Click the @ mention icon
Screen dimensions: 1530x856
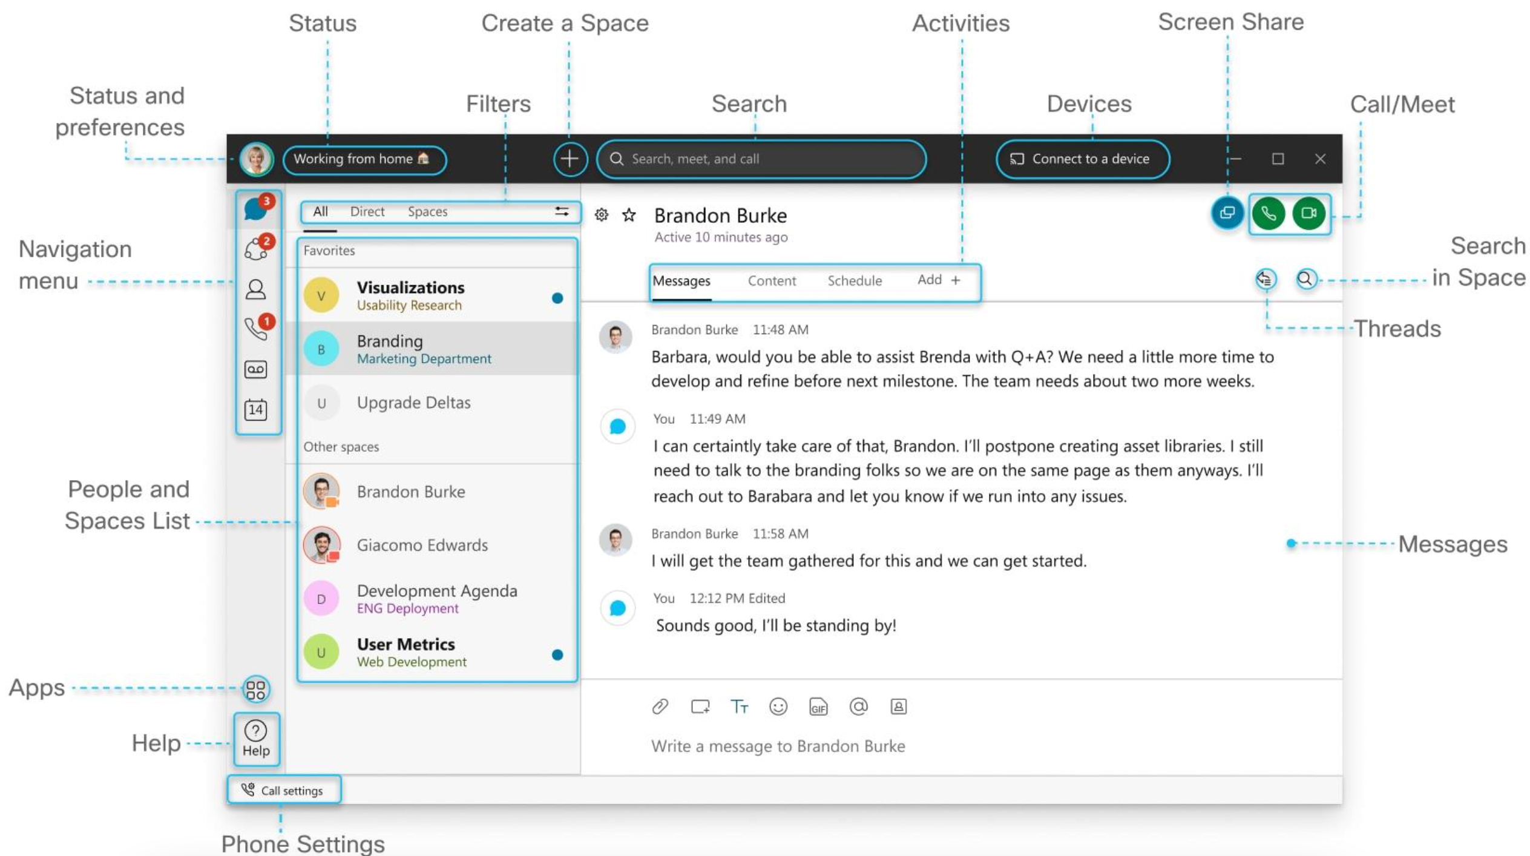point(858,706)
